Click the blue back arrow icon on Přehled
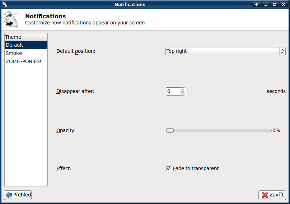This screenshot has width=290, height=204. pos(9,195)
